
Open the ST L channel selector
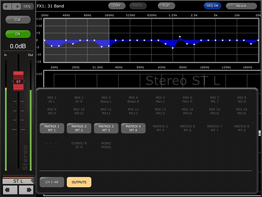[x=18, y=181]
